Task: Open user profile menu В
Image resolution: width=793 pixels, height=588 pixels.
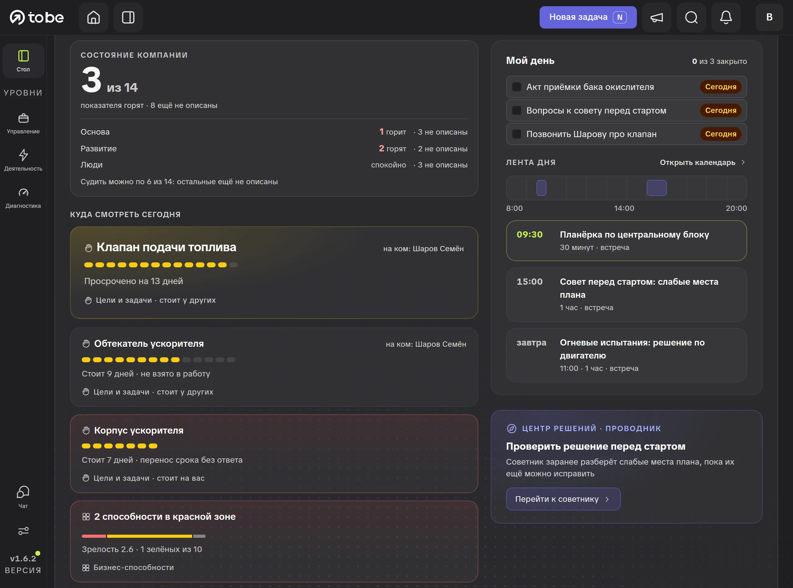Action: click(769, 17)
